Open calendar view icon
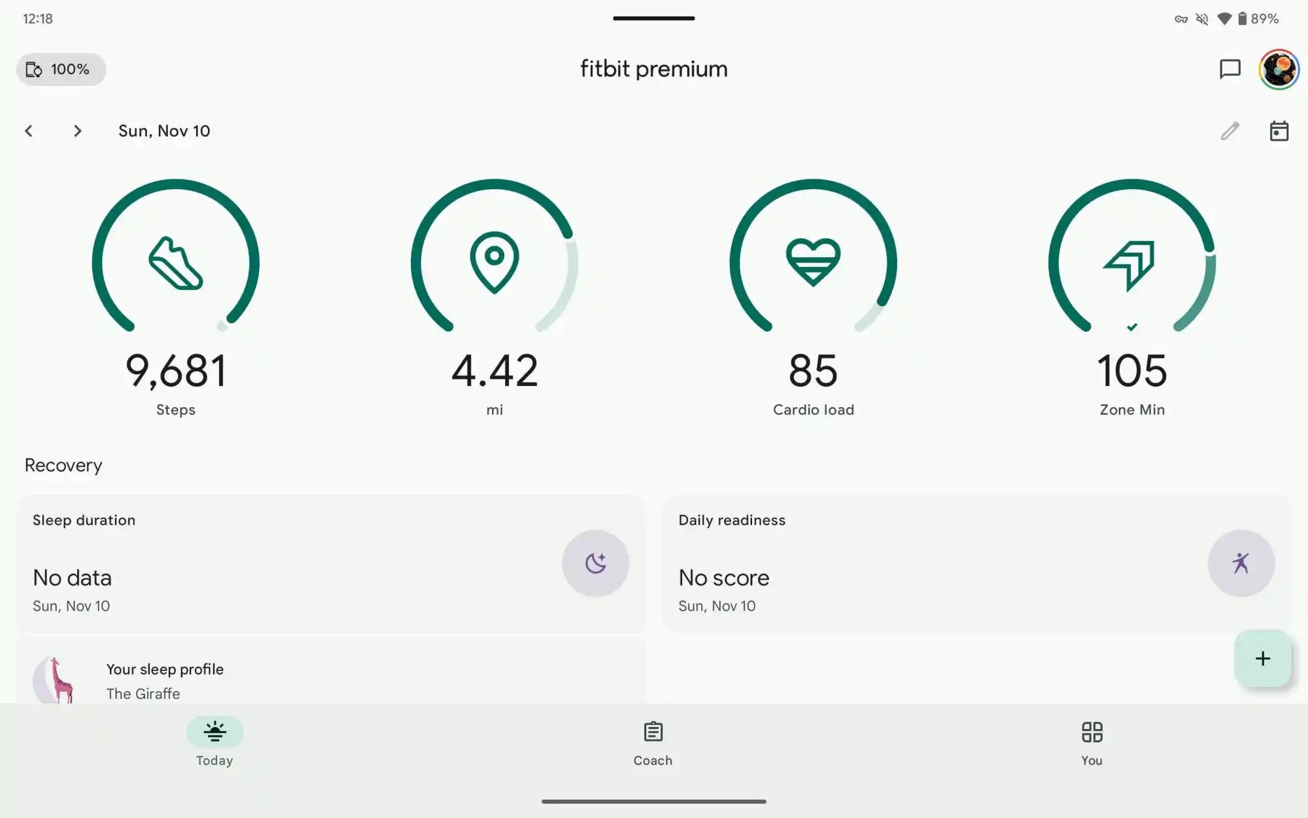The width and height of the screenshot is (1308, 818). pos(1278,130)
